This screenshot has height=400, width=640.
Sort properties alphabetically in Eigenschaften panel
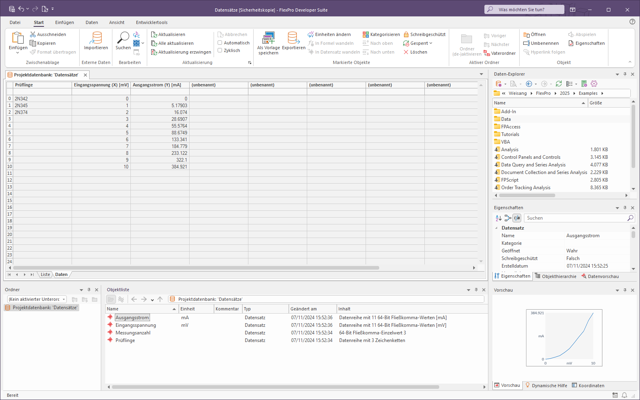498,218
